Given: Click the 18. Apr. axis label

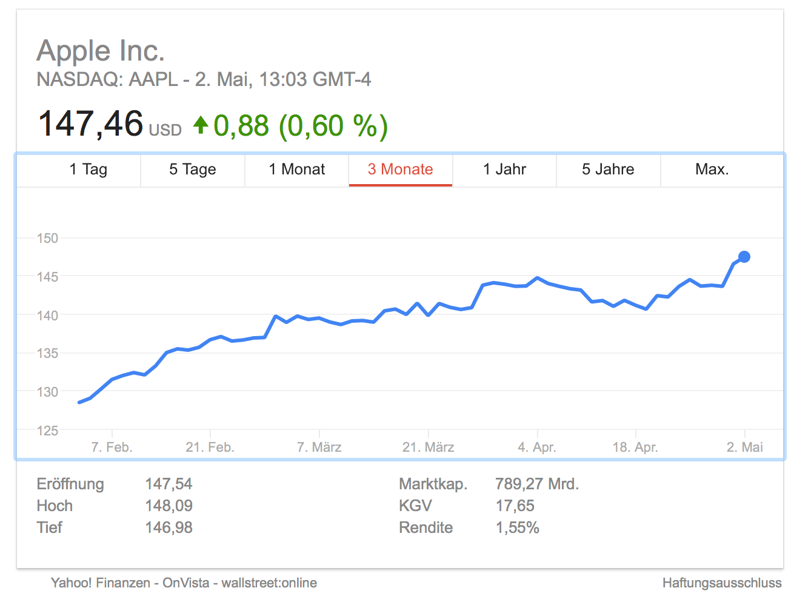Looking at the screenshot, I should point(635,447).
